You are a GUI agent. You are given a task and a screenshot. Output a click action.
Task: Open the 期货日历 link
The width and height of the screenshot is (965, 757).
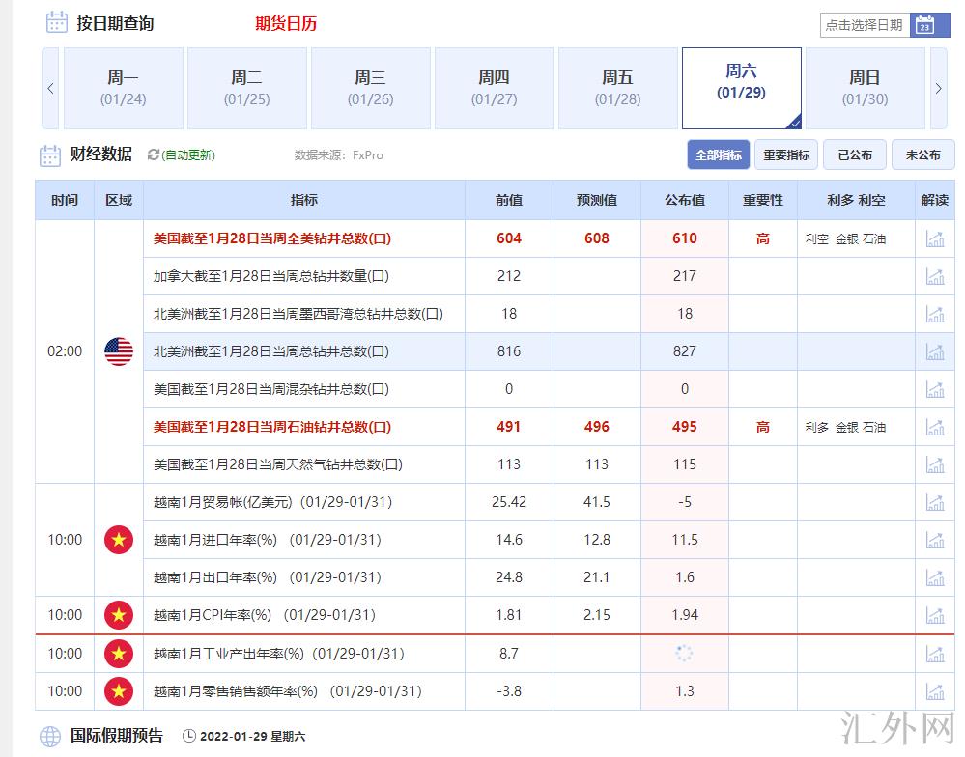click(285, 24)
